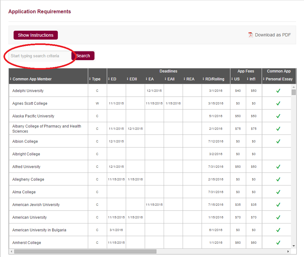
Task: Click Albion College's RD date 7/12/2016
Action: [216, 141]
